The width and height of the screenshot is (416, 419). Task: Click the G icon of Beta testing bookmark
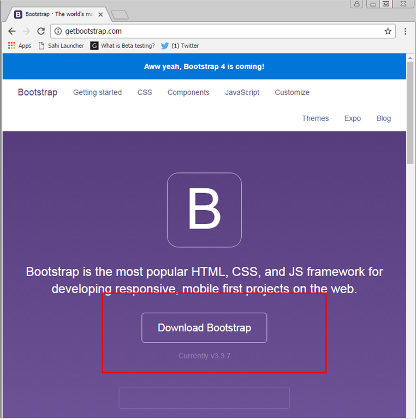[94, 46]
